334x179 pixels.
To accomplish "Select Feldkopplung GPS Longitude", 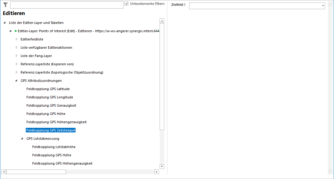I will coord(50,97).
